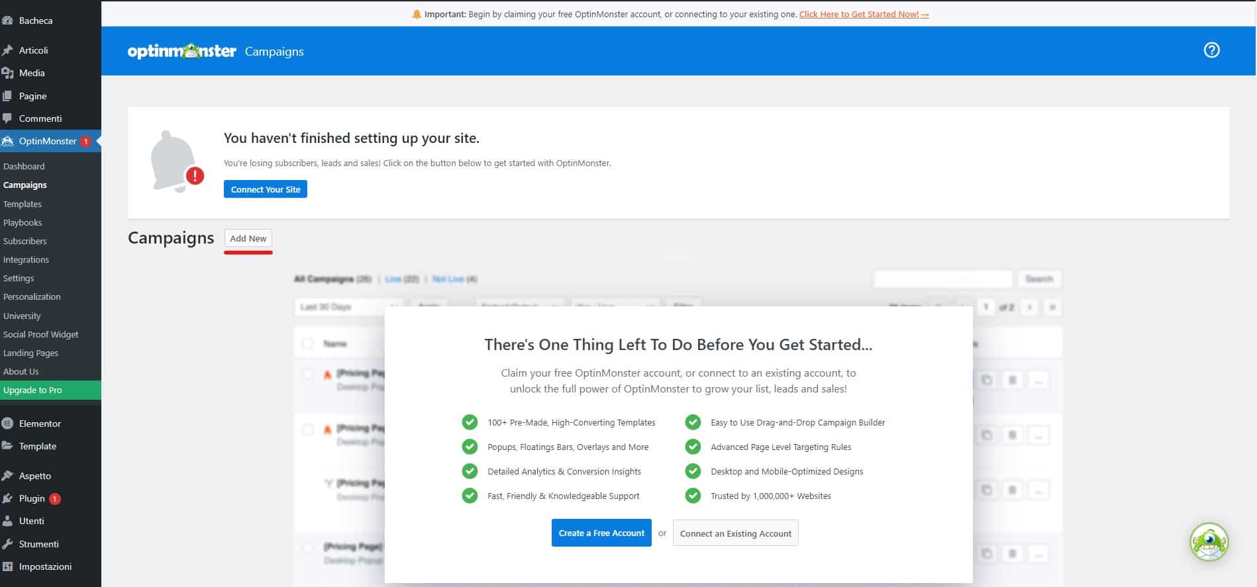Click the bell alert icon
Screen dimensions: 1257x587
[177, 162]
